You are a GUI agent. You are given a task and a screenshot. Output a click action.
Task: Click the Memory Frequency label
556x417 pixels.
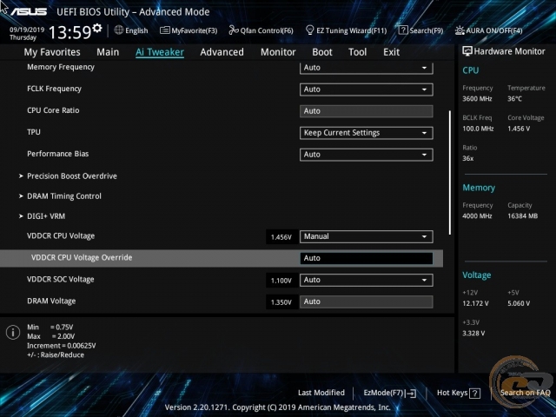(61, 67)
